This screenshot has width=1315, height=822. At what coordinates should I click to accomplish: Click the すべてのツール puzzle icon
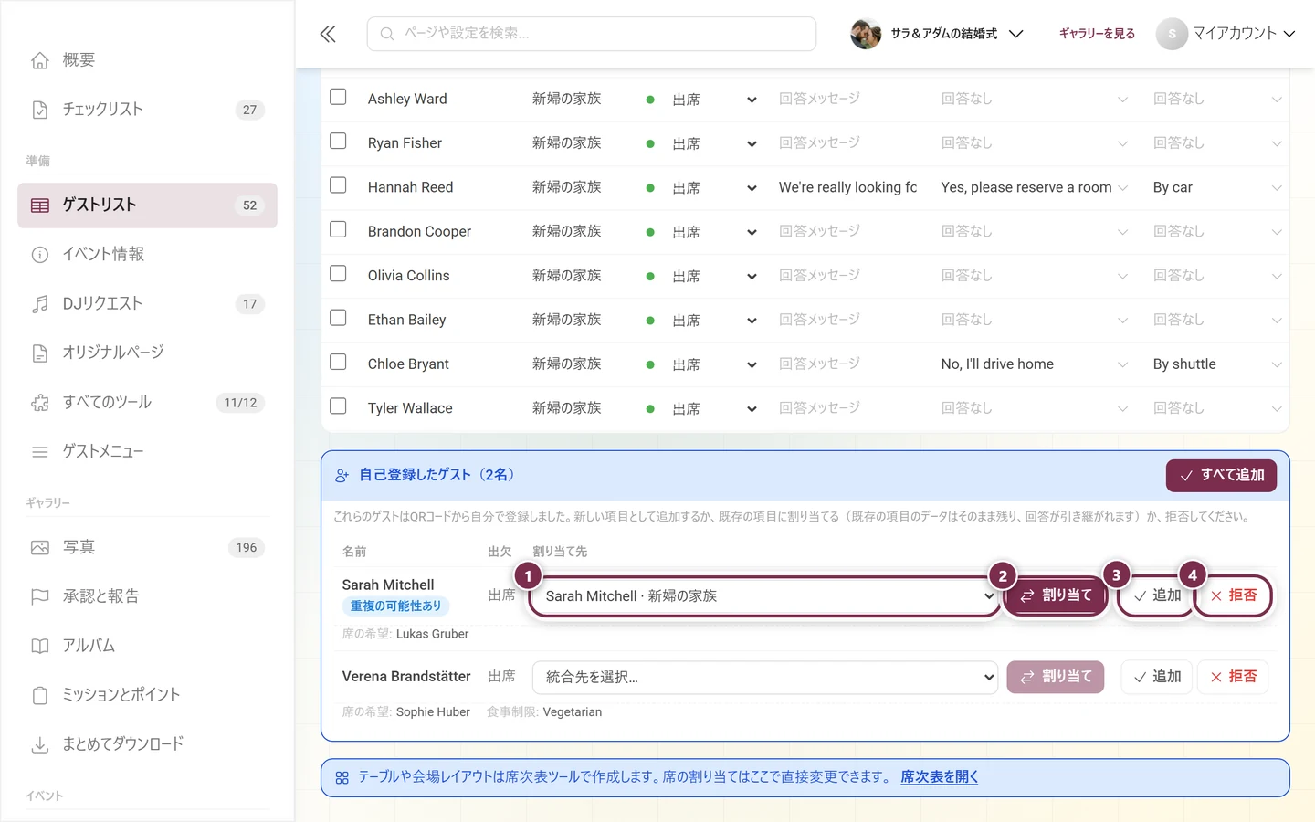coord(40,403)
